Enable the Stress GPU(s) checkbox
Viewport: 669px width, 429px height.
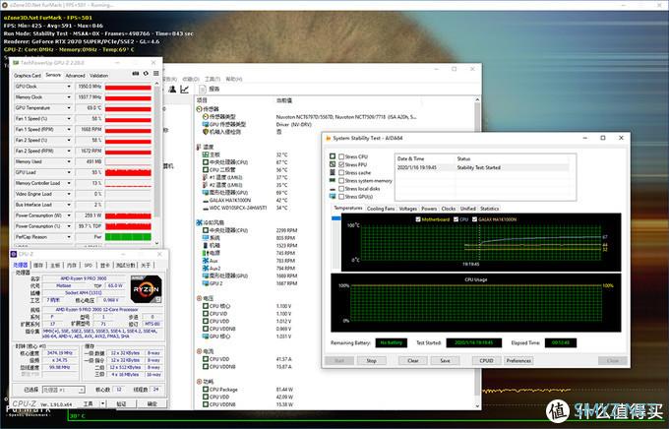341,197
